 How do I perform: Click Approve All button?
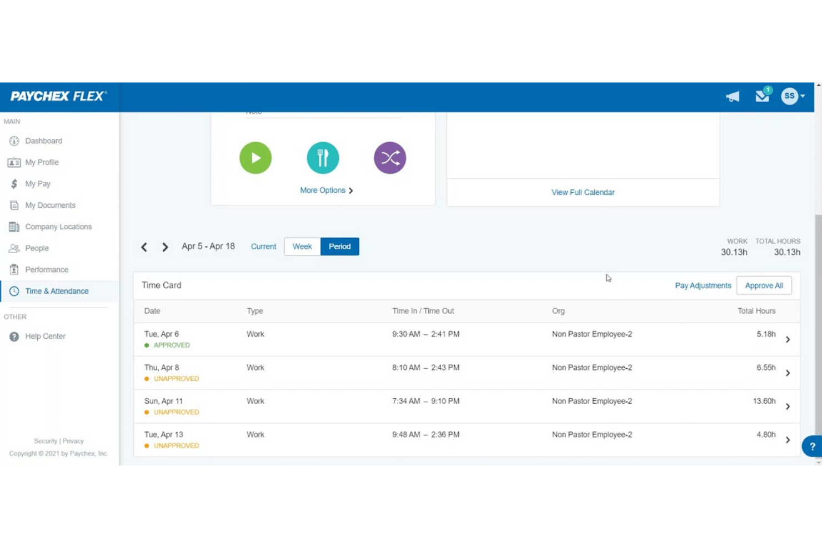click(764, 285)
